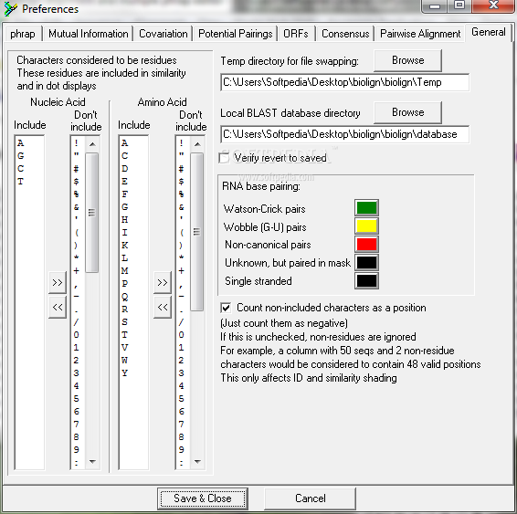The width and height of the screenshot is (517, 514).
Task: Go to the ORFs tab
Action: (x=296, y=34)
